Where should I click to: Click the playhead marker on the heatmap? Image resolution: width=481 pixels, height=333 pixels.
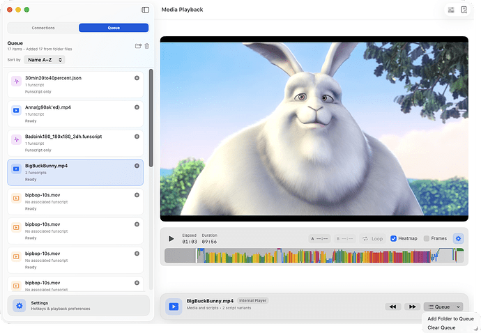(197, 256)
